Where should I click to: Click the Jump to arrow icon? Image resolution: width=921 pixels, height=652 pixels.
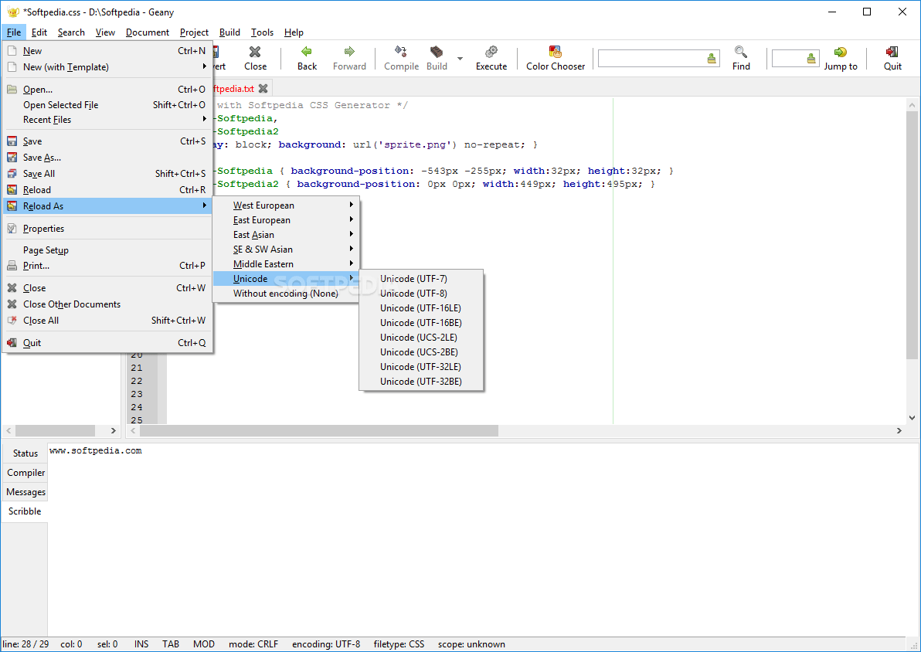coord(840,53)
